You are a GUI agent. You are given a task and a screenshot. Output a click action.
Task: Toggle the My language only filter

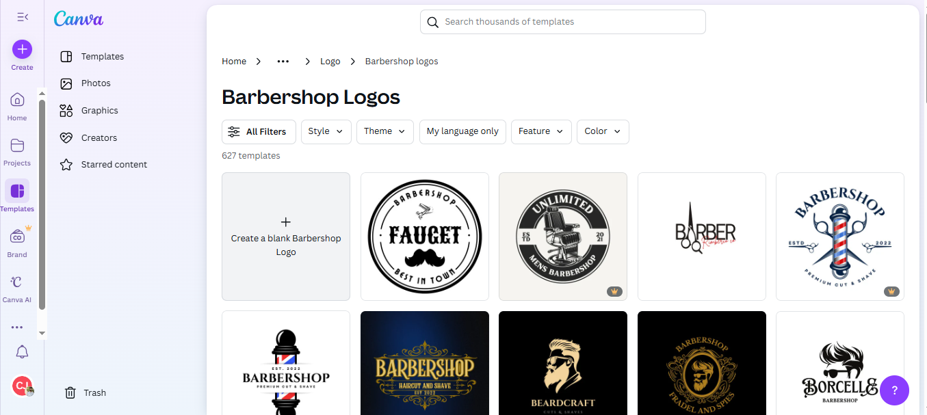coord(462,131)
